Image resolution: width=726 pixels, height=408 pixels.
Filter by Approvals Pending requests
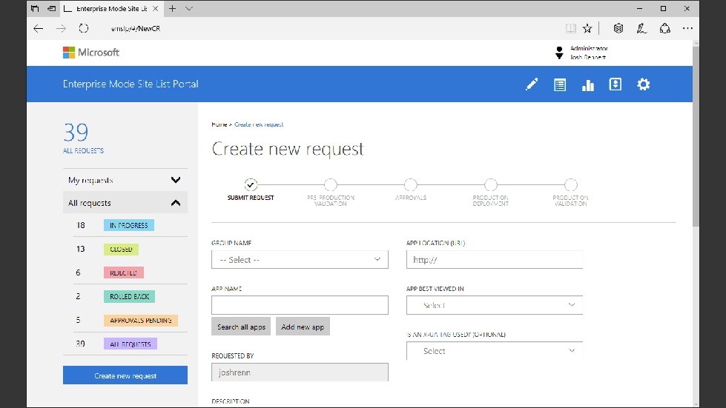tap(141, 320)
